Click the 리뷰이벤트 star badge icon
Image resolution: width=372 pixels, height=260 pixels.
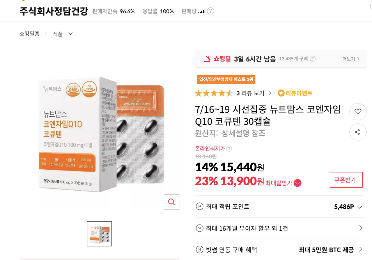click(x=281, y=93)
